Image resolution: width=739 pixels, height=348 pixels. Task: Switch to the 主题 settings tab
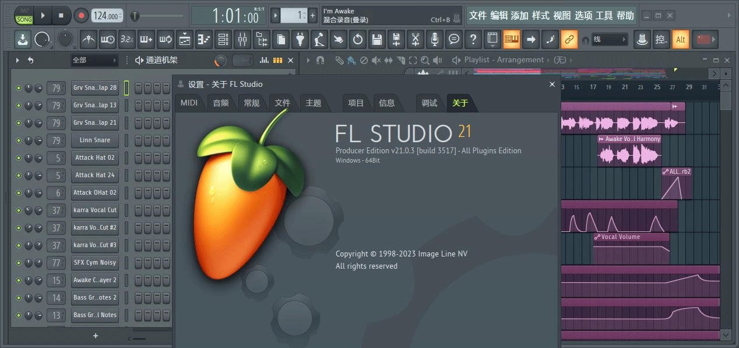tap(313, 103)
